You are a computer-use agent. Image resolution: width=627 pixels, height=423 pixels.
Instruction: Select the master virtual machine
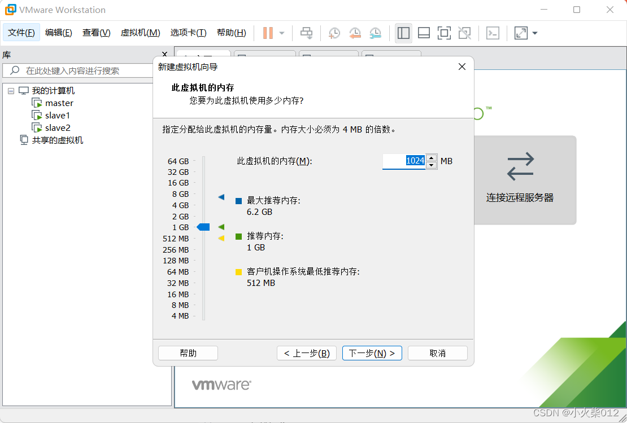59,103
